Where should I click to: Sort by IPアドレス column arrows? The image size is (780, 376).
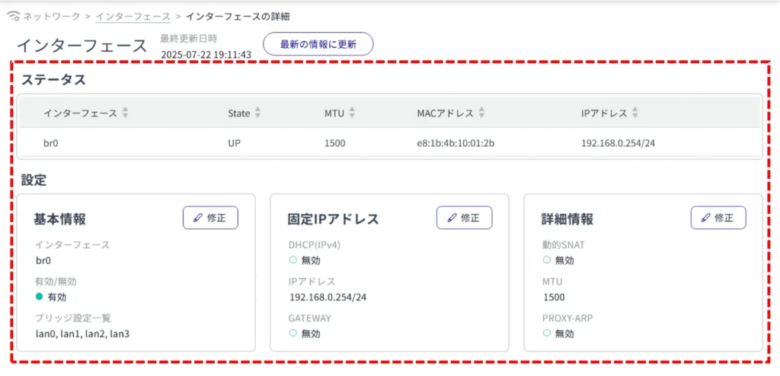coord(635,113)
